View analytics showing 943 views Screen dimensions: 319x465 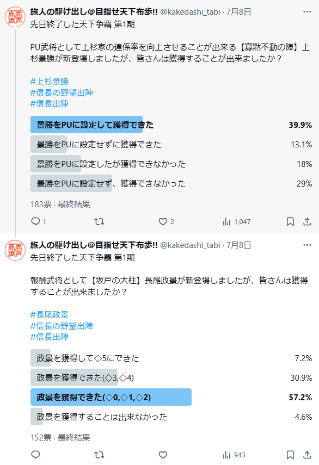click(x=234, y=455)
